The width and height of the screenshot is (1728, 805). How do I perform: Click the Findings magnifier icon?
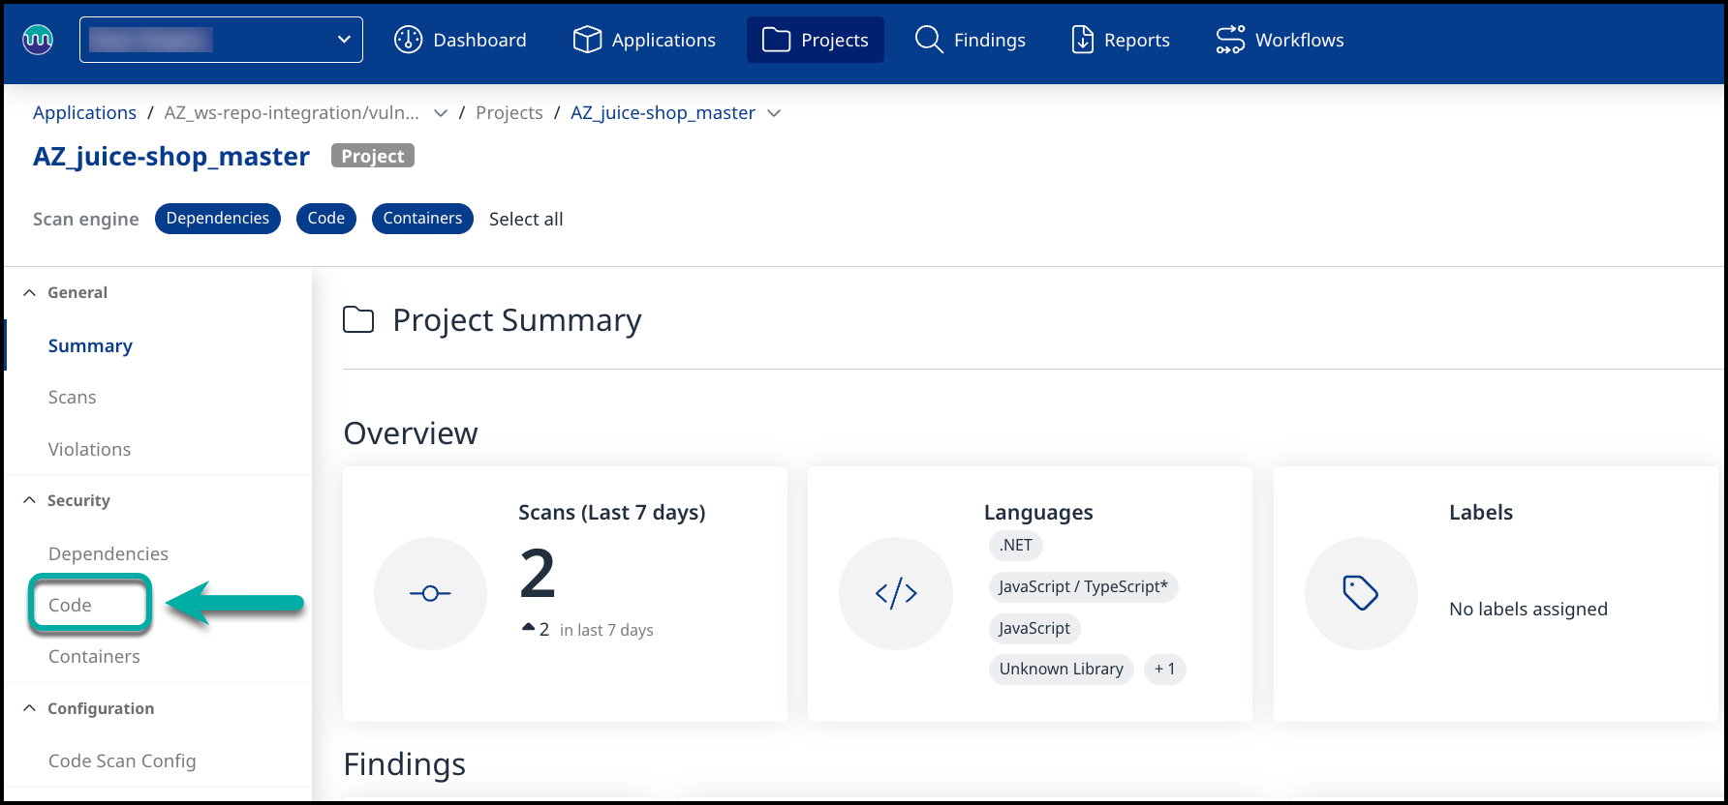tap(929, 40)
